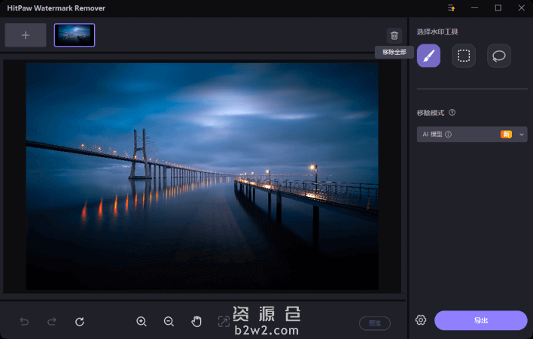Viewport: 533px width, 339px height.
Task: Click the trash icon to remove all
Action: 394,35
